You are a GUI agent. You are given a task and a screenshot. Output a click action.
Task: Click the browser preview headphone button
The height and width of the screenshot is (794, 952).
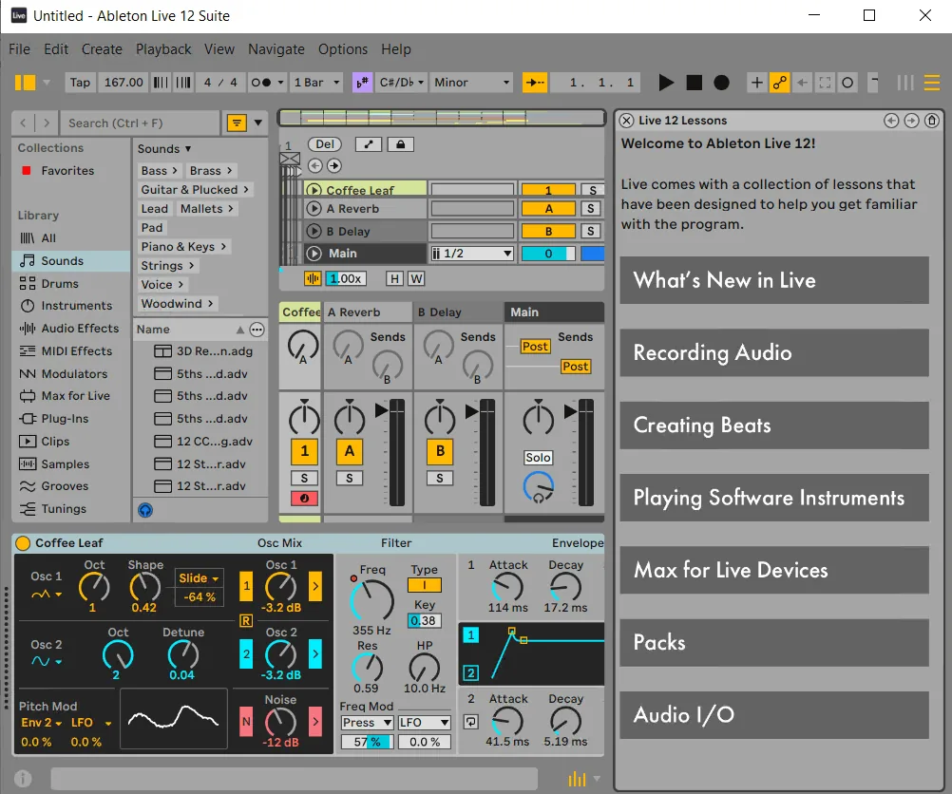point(145,510)
